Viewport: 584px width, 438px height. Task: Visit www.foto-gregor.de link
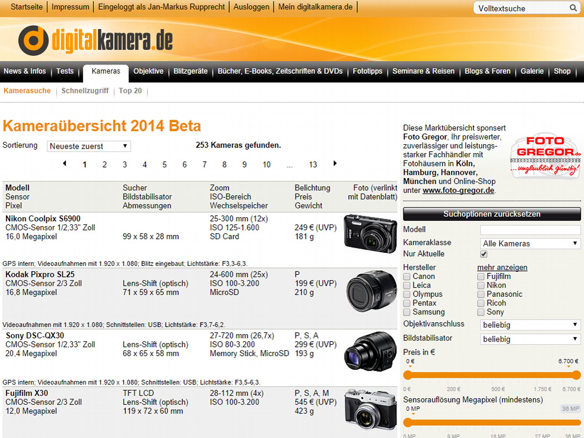point(458,190)
